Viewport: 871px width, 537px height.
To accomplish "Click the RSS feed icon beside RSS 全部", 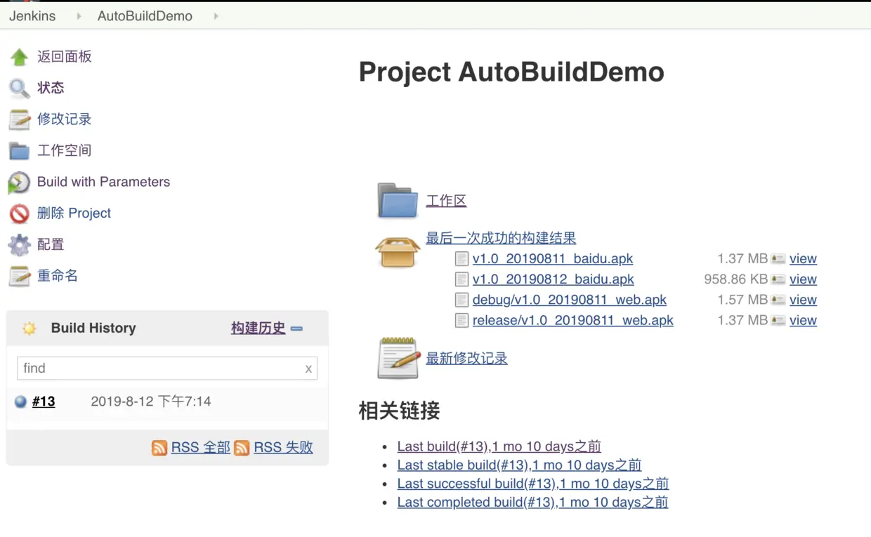I will tap(159, 448).
